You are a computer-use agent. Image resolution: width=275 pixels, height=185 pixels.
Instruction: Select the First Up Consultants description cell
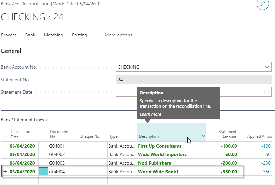click(x=160, y=146)
